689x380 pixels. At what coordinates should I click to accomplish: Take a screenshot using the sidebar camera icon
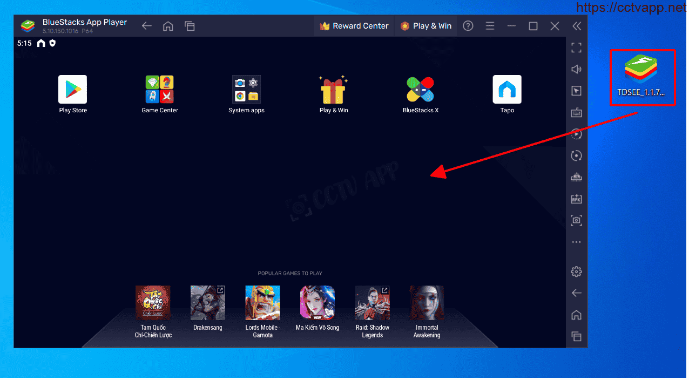[x=576, y=220]
